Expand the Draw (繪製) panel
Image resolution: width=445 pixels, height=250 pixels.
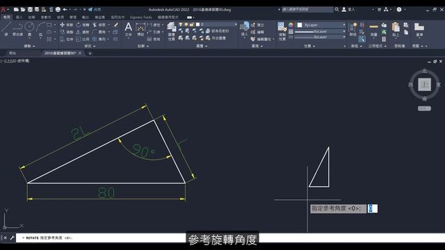[x=29, y=46]
